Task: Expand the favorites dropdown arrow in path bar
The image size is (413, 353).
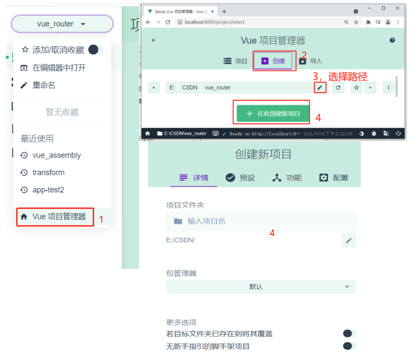Action: pos(370,88)
